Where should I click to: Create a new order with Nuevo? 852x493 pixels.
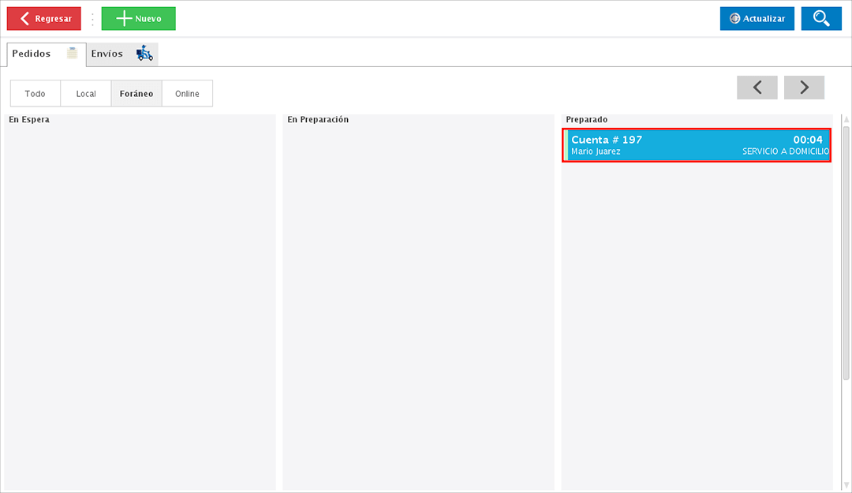(x=139, y=19)
